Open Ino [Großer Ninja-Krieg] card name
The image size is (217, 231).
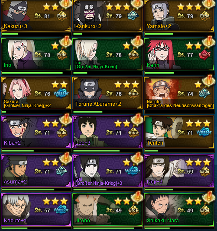pos(96,65)
